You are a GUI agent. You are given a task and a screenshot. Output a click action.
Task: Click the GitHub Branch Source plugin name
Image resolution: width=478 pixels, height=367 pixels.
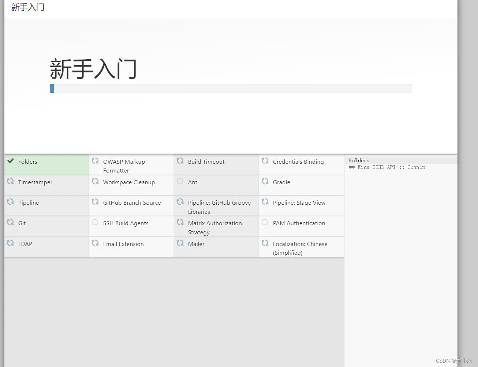[x=132, y=203]
